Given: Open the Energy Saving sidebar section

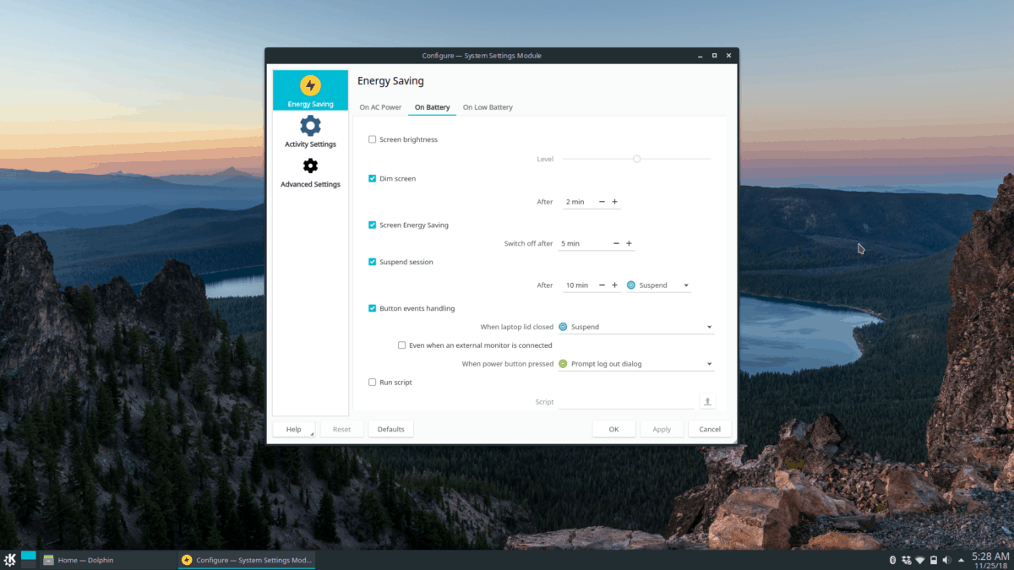Looking at the screenshot, I should (x=310, y=91).
